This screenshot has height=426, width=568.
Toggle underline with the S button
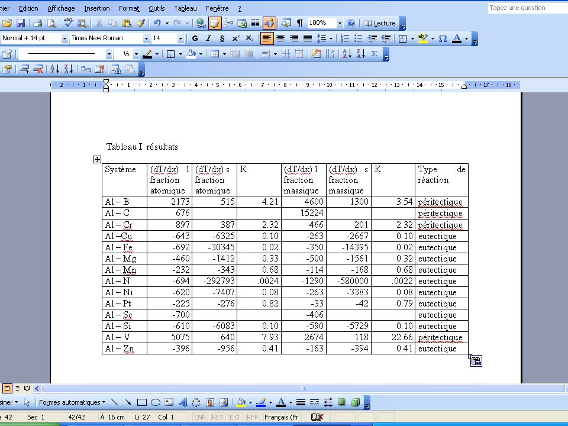[222, 38]
